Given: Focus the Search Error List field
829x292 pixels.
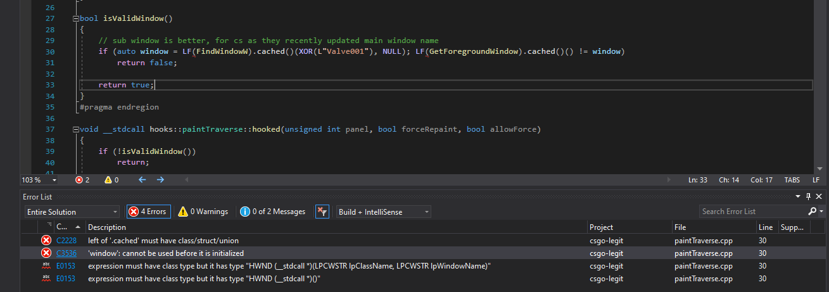Looking at the screenshot, I should pos(752,212).
